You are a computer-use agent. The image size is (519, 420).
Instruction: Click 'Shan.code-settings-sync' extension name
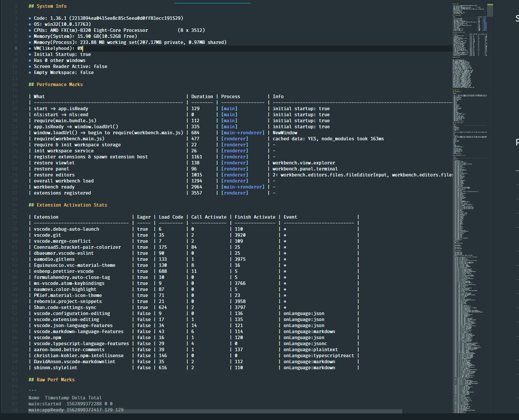(x=65, y=307)
